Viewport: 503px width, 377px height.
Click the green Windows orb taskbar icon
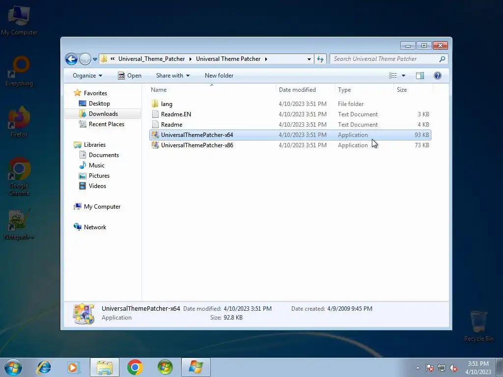[165, 367]
